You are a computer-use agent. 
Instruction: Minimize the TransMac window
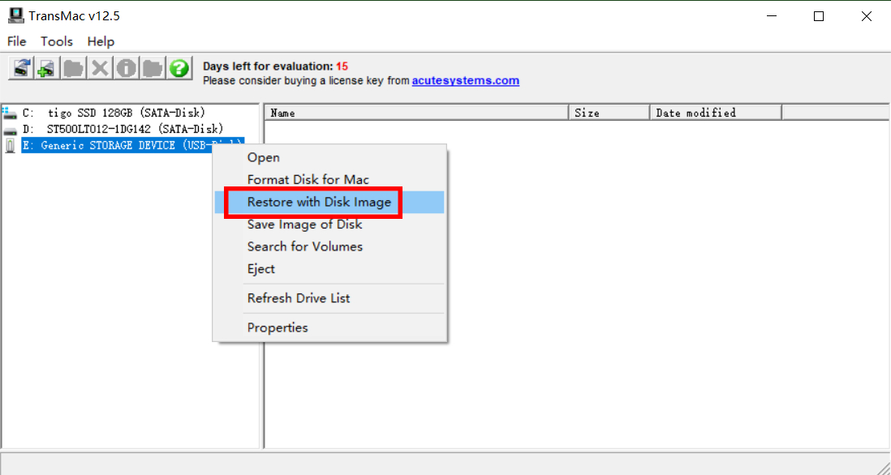click(771, 16)
